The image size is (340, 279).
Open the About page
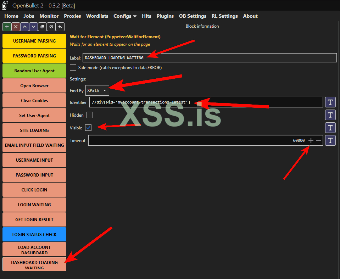250,16
